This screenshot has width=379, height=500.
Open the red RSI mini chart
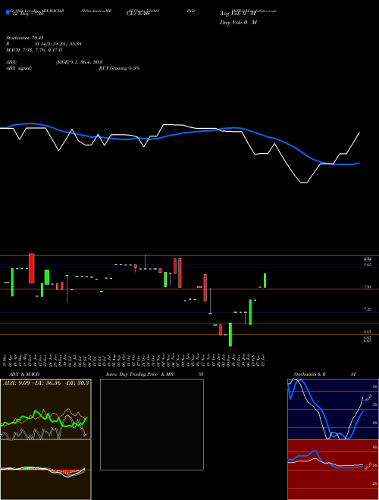[x=333, y=470]
